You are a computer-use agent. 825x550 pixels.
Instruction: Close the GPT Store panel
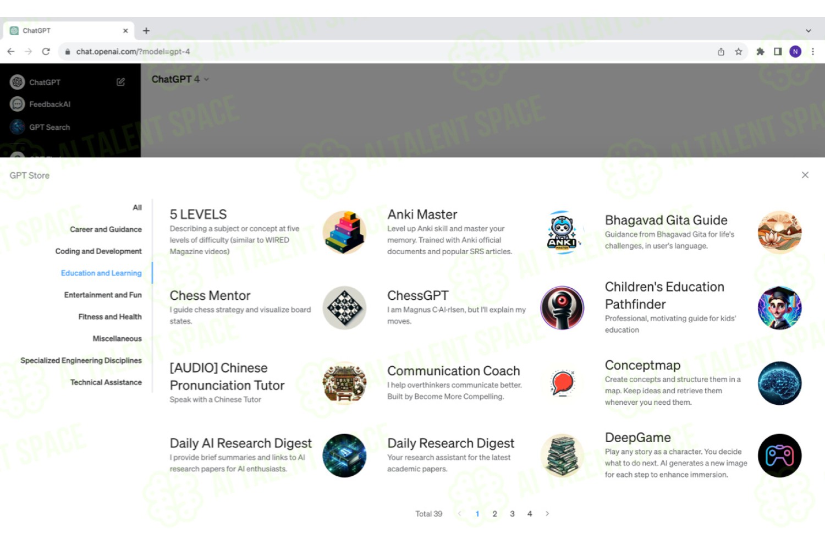coord(805,175)
